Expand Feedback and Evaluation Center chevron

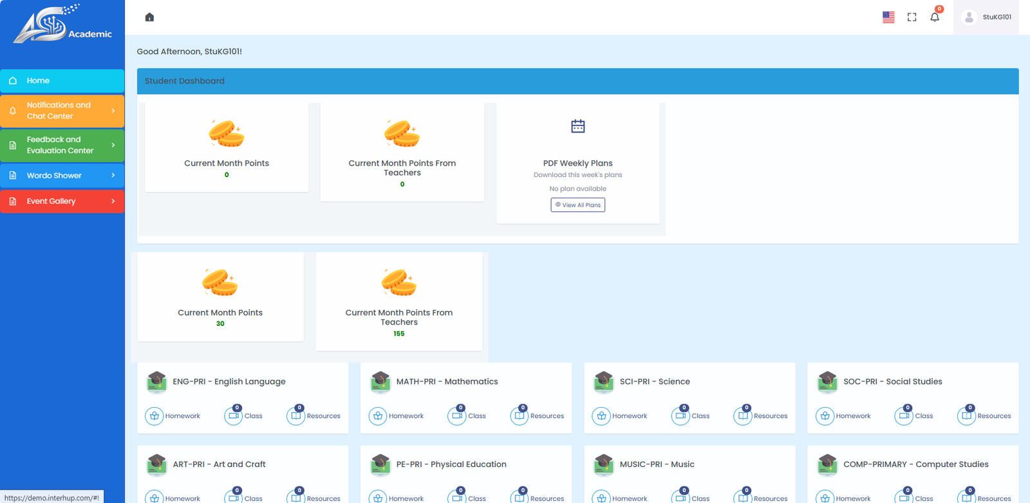tap(113, 145)
